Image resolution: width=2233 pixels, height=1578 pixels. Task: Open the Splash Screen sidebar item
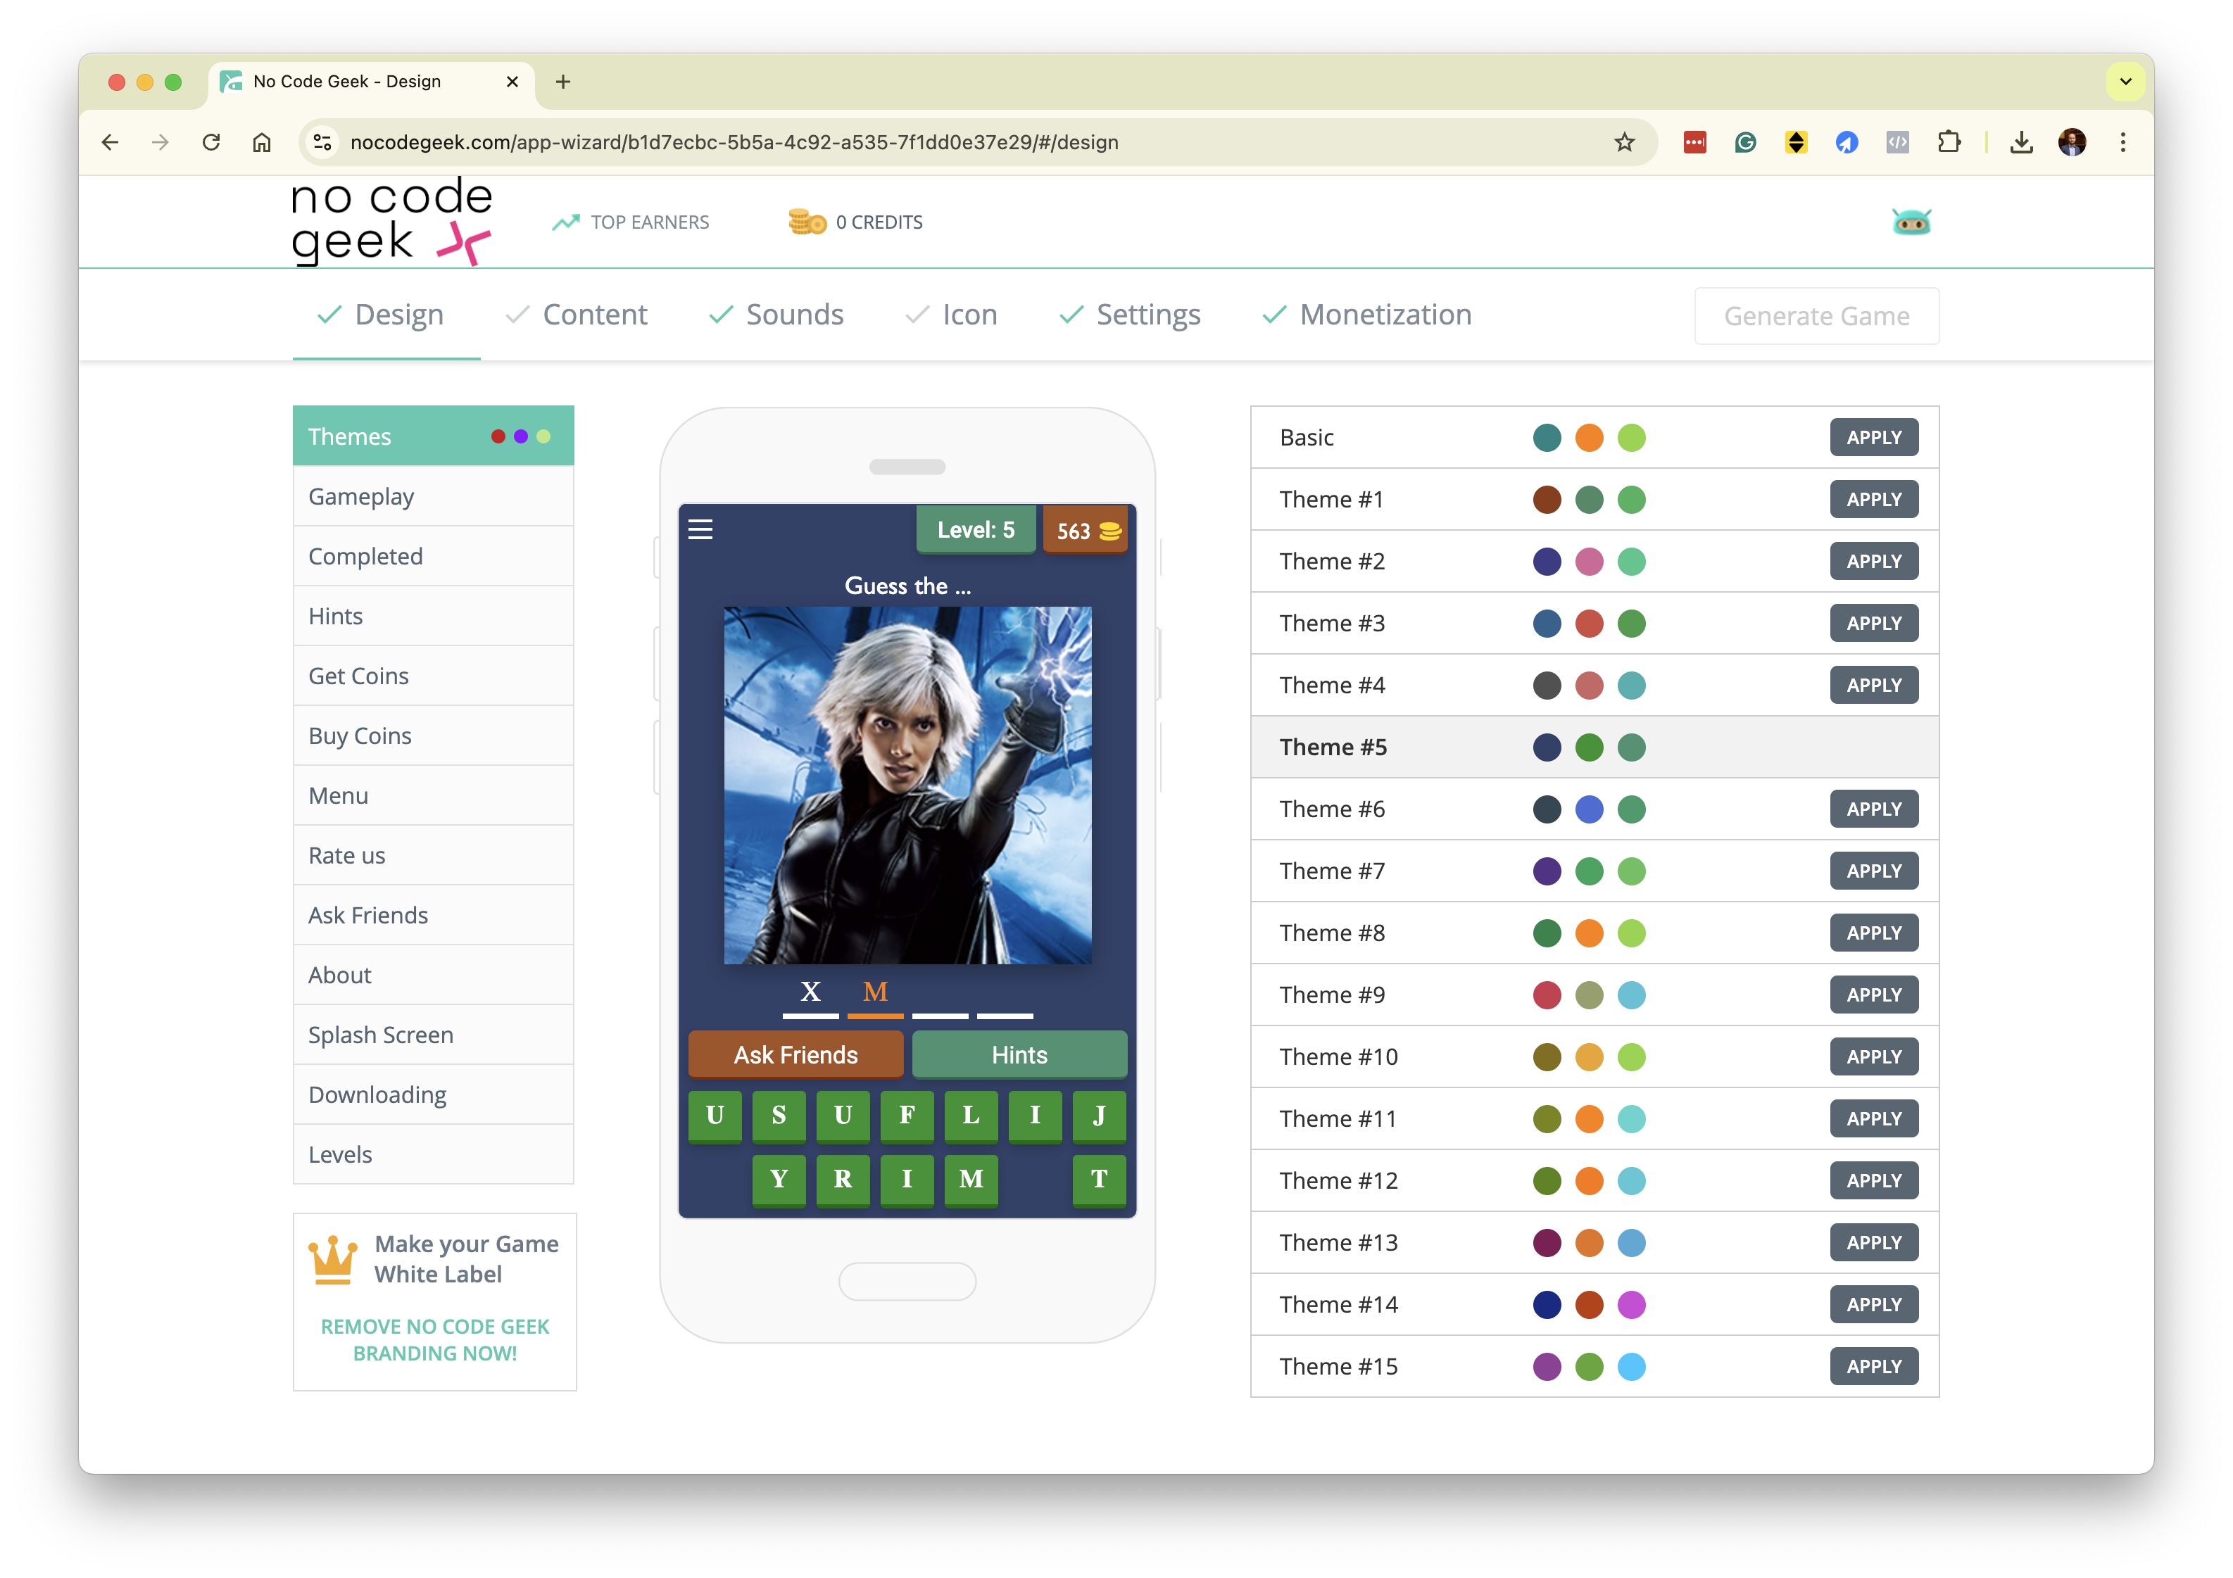pyautogui.click(x=433, y=1035)
